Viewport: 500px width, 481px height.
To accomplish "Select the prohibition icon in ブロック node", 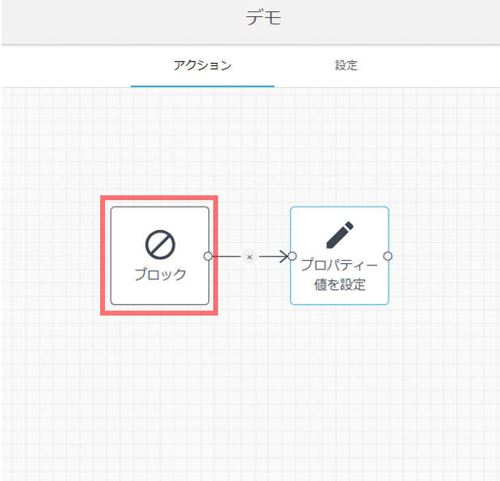I will click(160, 244).
